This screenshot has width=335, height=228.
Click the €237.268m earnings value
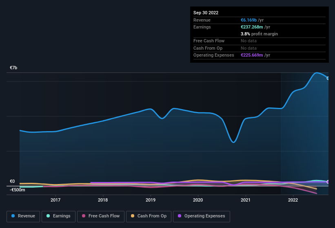tap(252, 27)
